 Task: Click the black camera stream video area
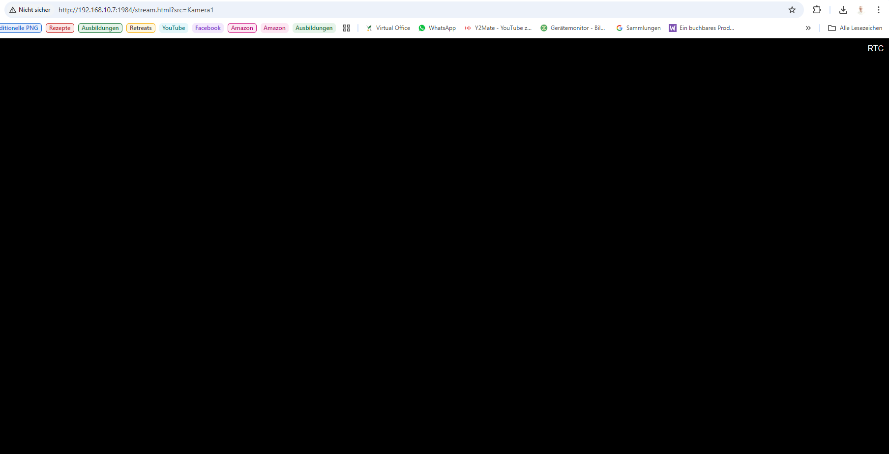(444, 246)
